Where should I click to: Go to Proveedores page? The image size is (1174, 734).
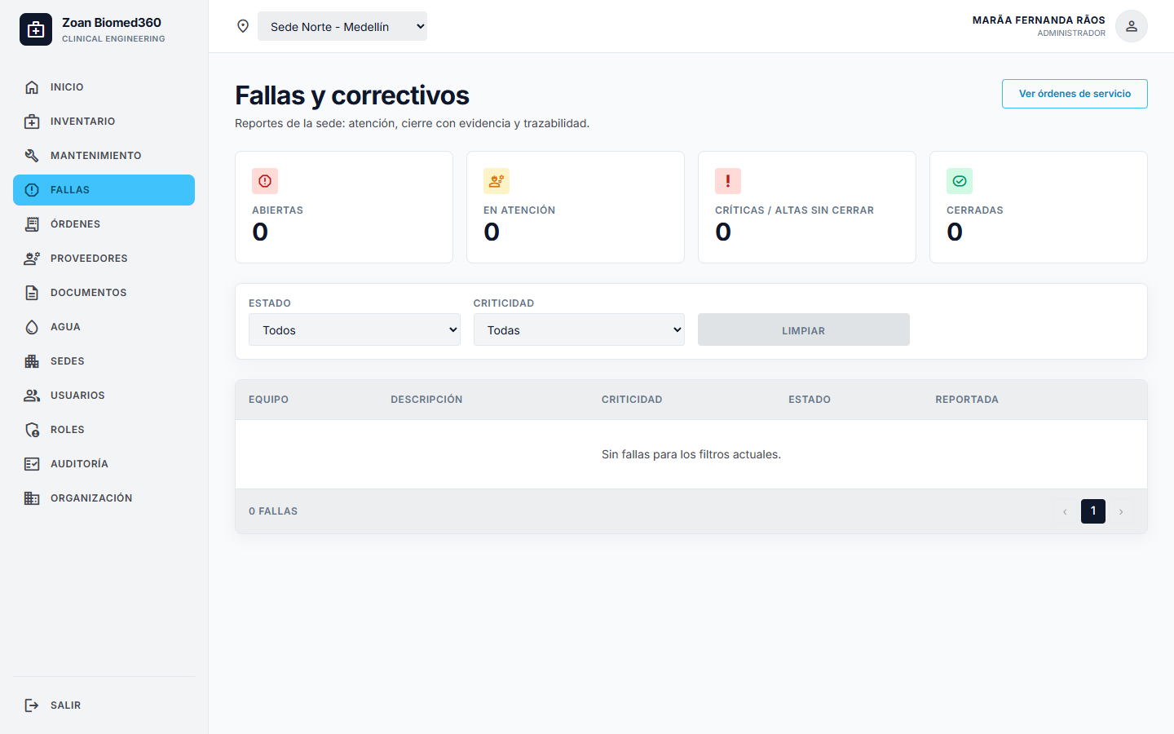(x=104, y=259)
